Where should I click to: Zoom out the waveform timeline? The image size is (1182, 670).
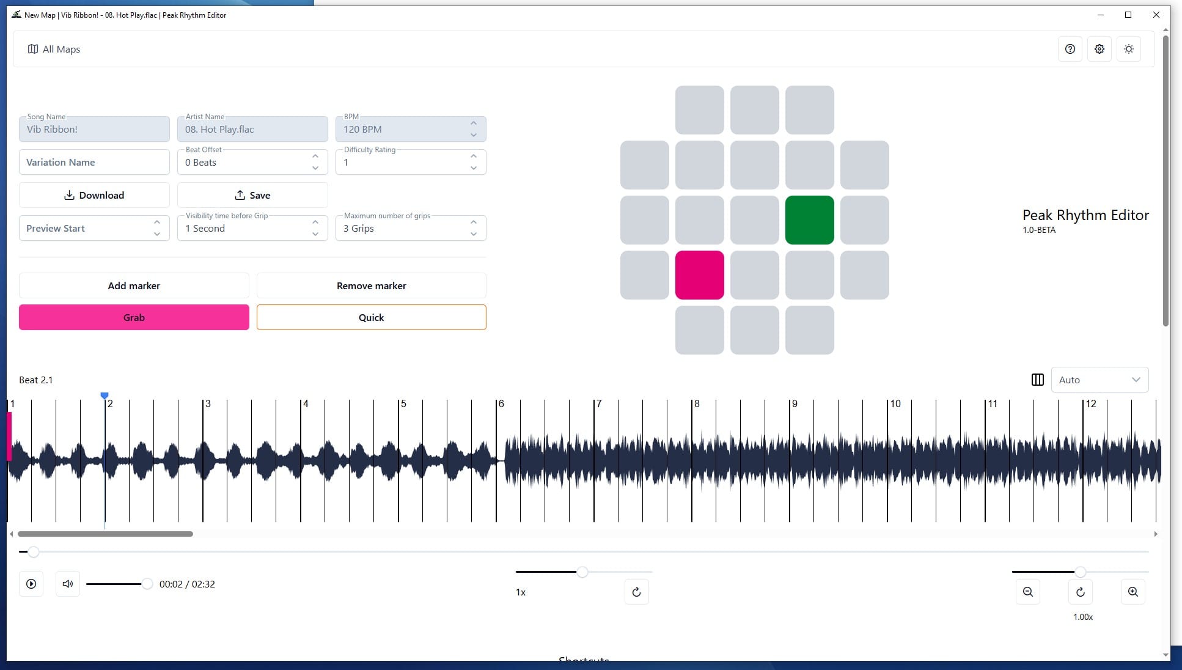(1028, 592)
